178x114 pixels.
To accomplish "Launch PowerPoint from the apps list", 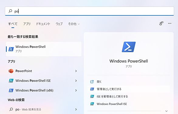I will pyautogui.click(x=44, y=71).
